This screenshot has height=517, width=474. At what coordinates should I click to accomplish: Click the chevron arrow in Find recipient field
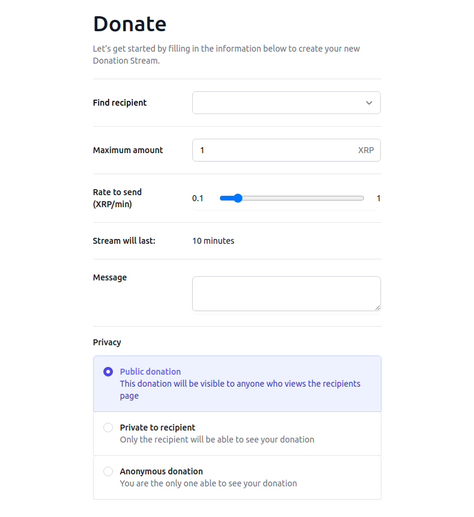pyautogui.click(x=369, y=103)
